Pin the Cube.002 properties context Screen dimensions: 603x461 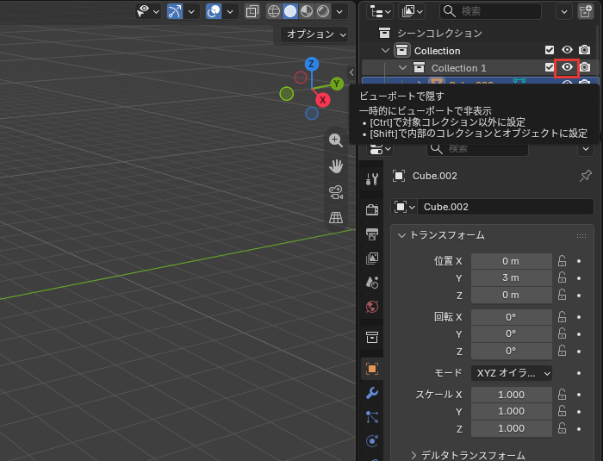point(585,176)
